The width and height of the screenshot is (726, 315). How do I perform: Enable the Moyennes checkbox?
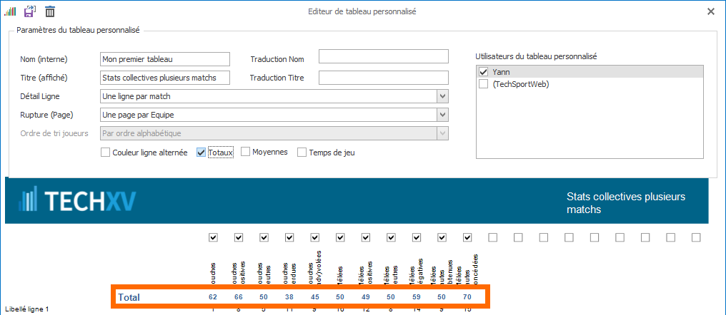coord(246,153)
